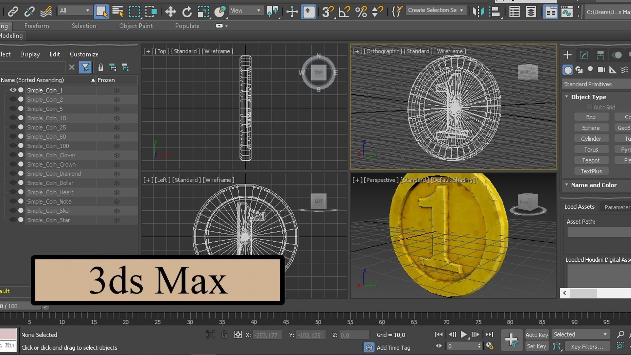
Task: Open the Create panel plus tab
Action: pos(567,55)
